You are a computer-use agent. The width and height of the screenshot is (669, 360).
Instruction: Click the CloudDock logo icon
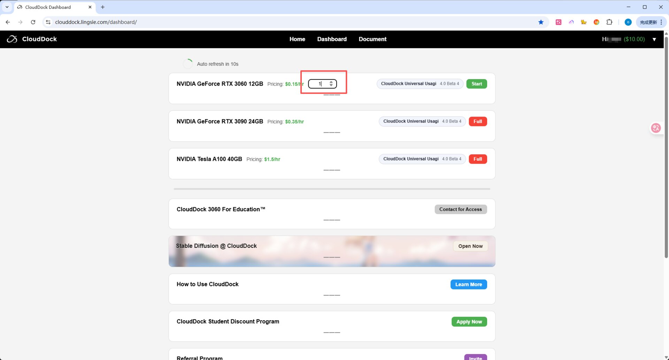pos(12,39)
